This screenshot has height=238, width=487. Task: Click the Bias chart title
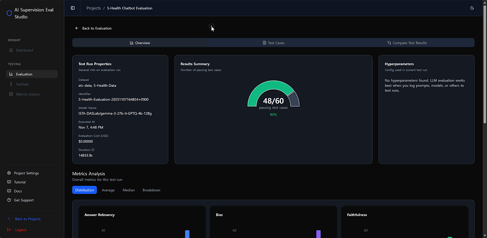tap(219, 215)
